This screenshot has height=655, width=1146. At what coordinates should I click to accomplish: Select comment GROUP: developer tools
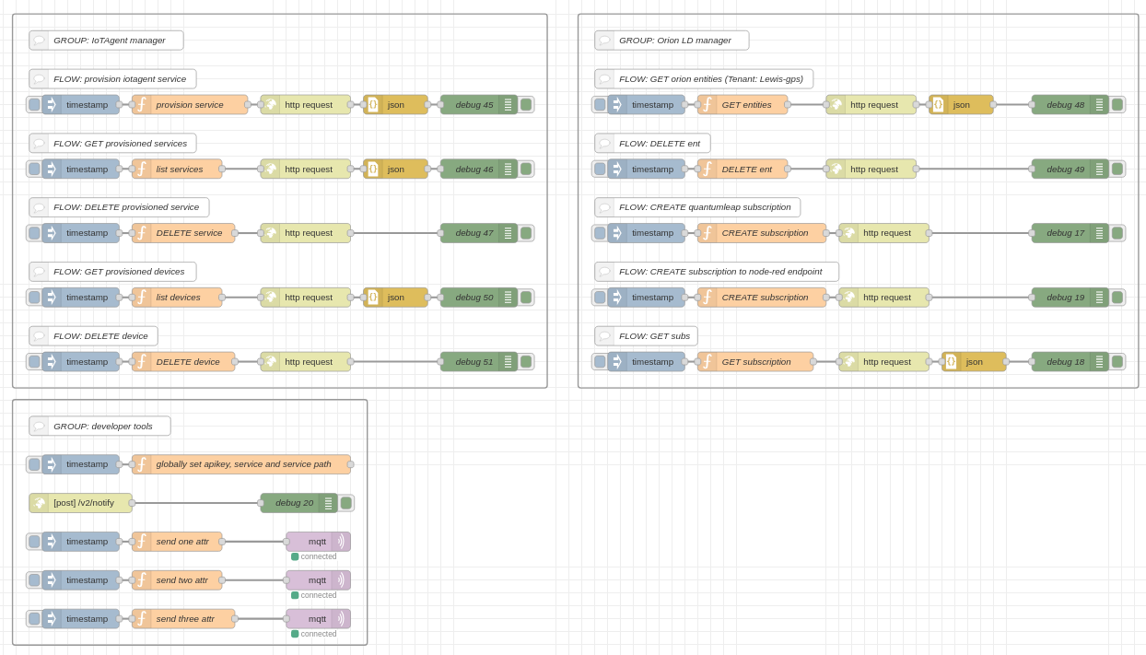pos(99,426)
